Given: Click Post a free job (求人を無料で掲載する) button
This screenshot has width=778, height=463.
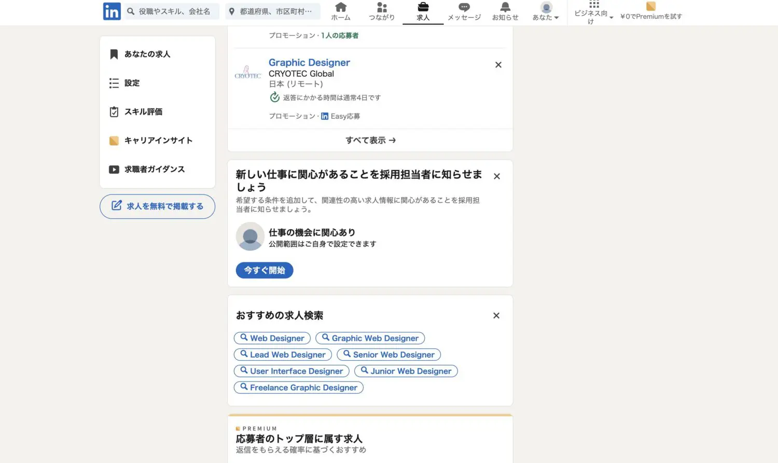Looking at the screenshot, I should point(158,206).
